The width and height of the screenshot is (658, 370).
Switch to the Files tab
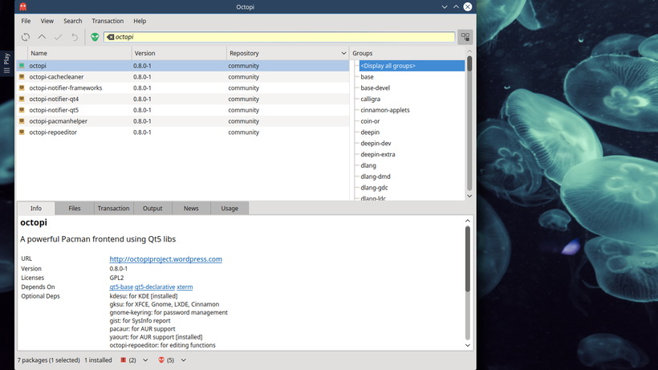(x=75, y=209)
